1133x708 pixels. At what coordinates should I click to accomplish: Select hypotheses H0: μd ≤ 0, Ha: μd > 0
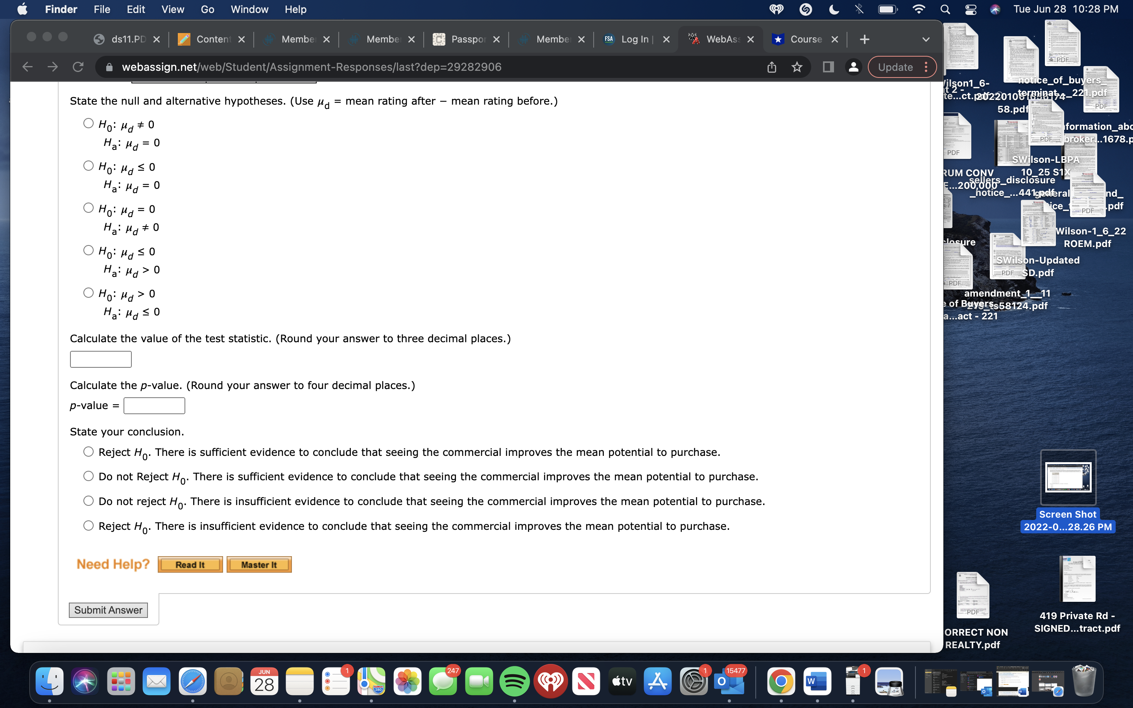click(89, 250)
